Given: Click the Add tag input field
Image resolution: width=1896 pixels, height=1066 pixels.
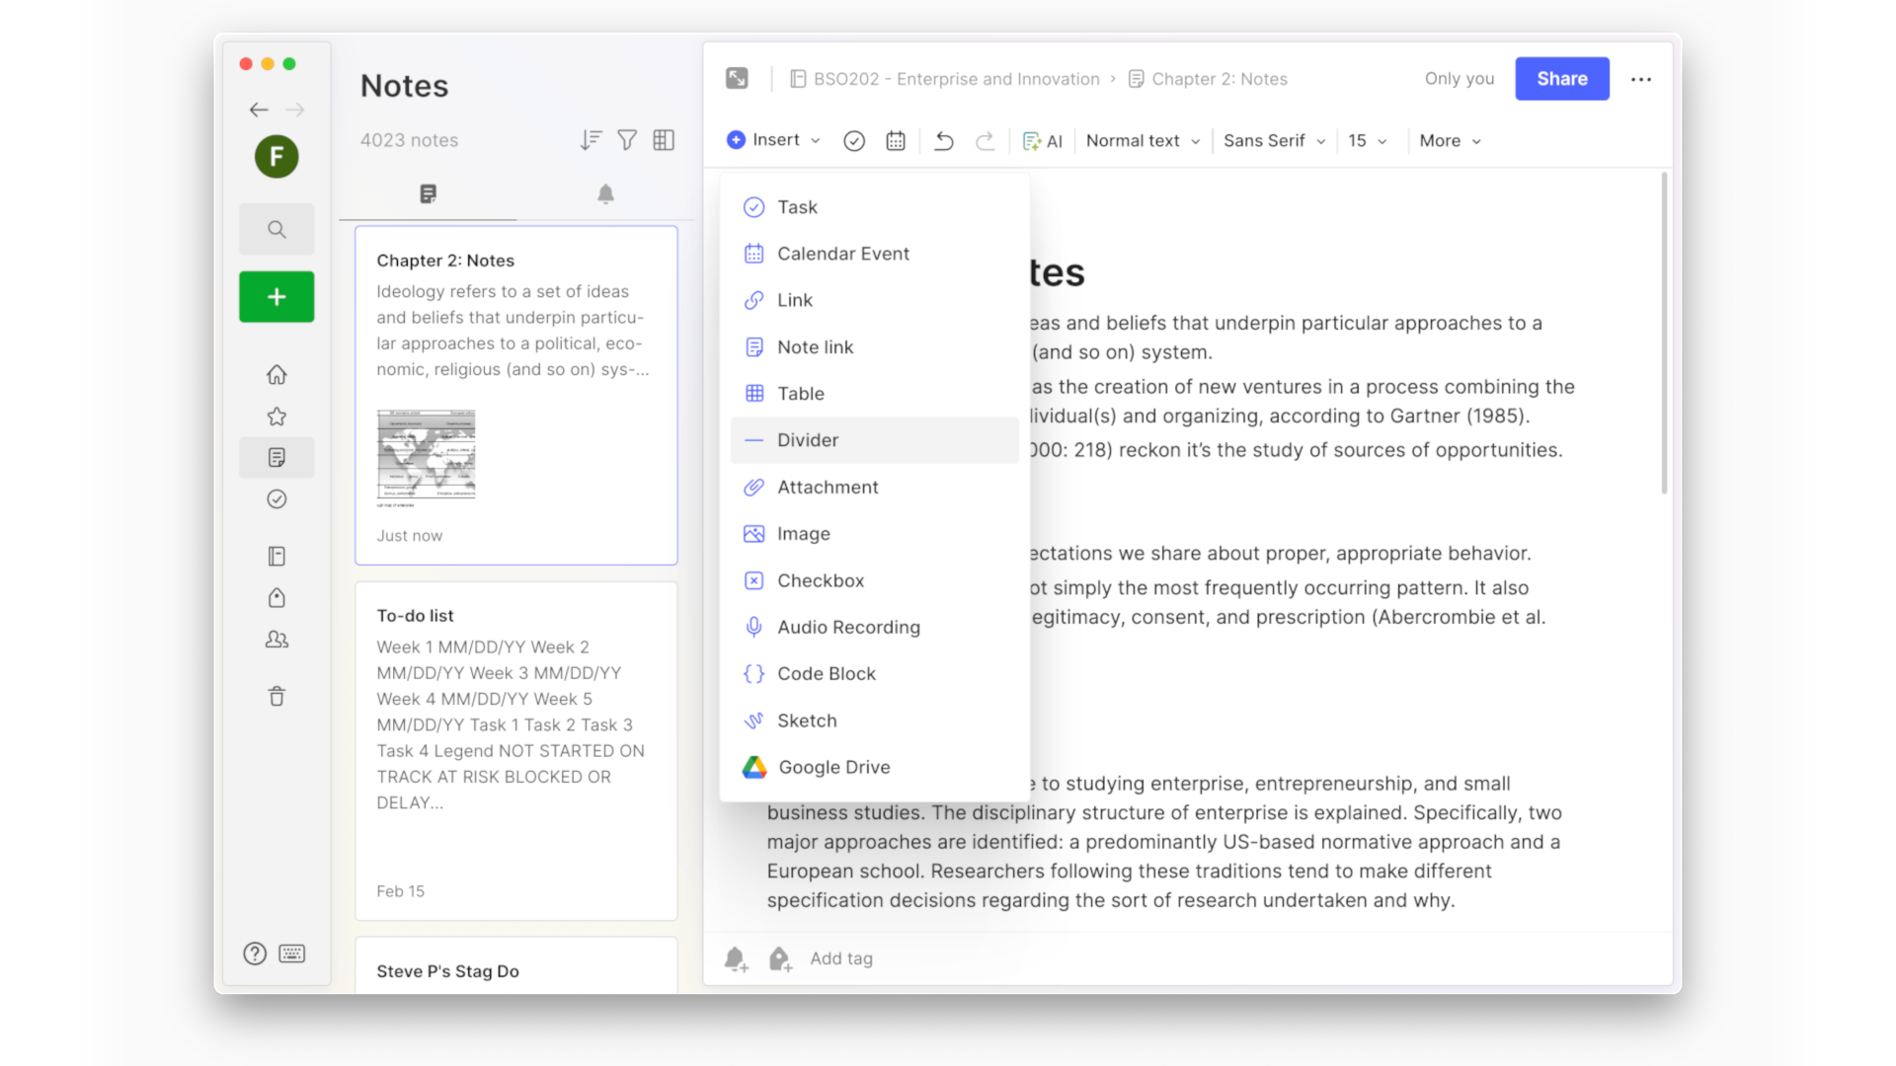Looking at the screenshot, I should click(841, 958).
